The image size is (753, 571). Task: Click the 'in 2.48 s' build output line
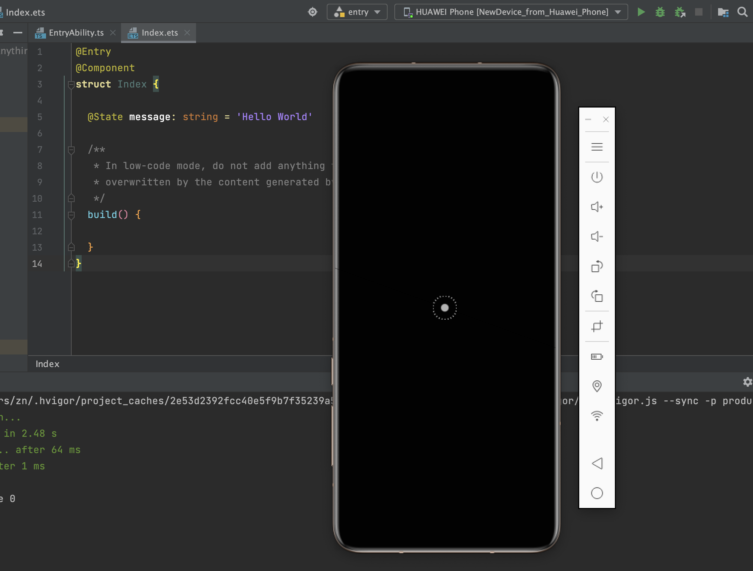click(30, 433)
